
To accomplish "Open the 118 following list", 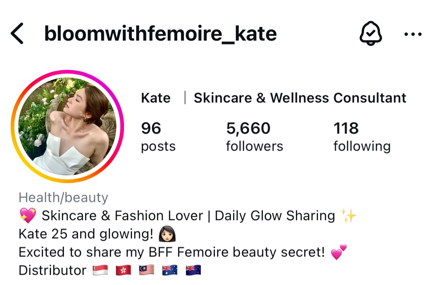I will (x=362, y=137).
